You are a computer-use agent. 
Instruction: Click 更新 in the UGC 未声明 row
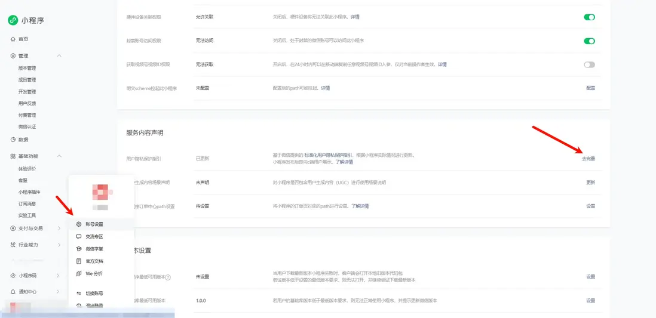590,183
